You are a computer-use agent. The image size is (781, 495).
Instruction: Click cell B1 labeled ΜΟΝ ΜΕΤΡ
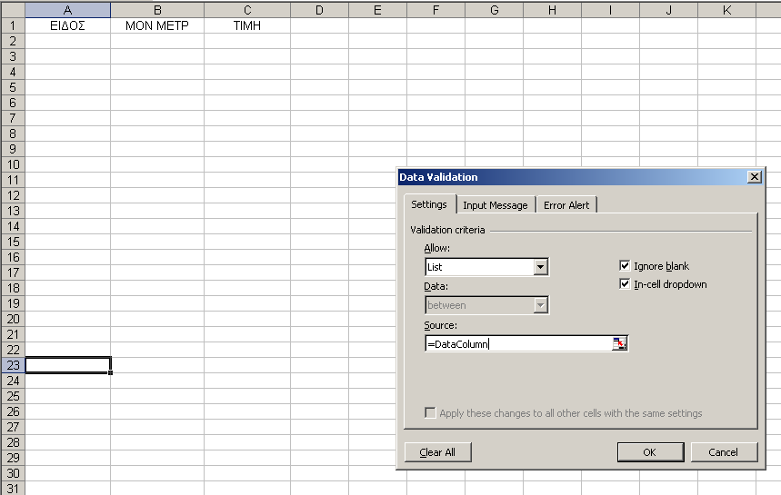coord(156,26)
